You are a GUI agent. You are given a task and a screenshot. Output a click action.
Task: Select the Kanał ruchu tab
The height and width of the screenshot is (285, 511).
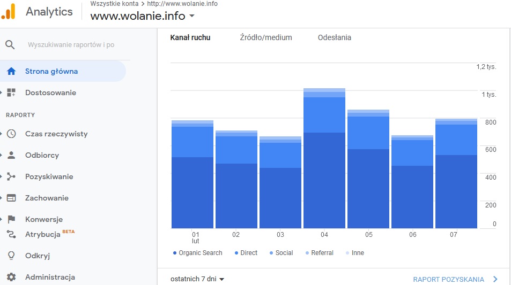pos(190,37)
